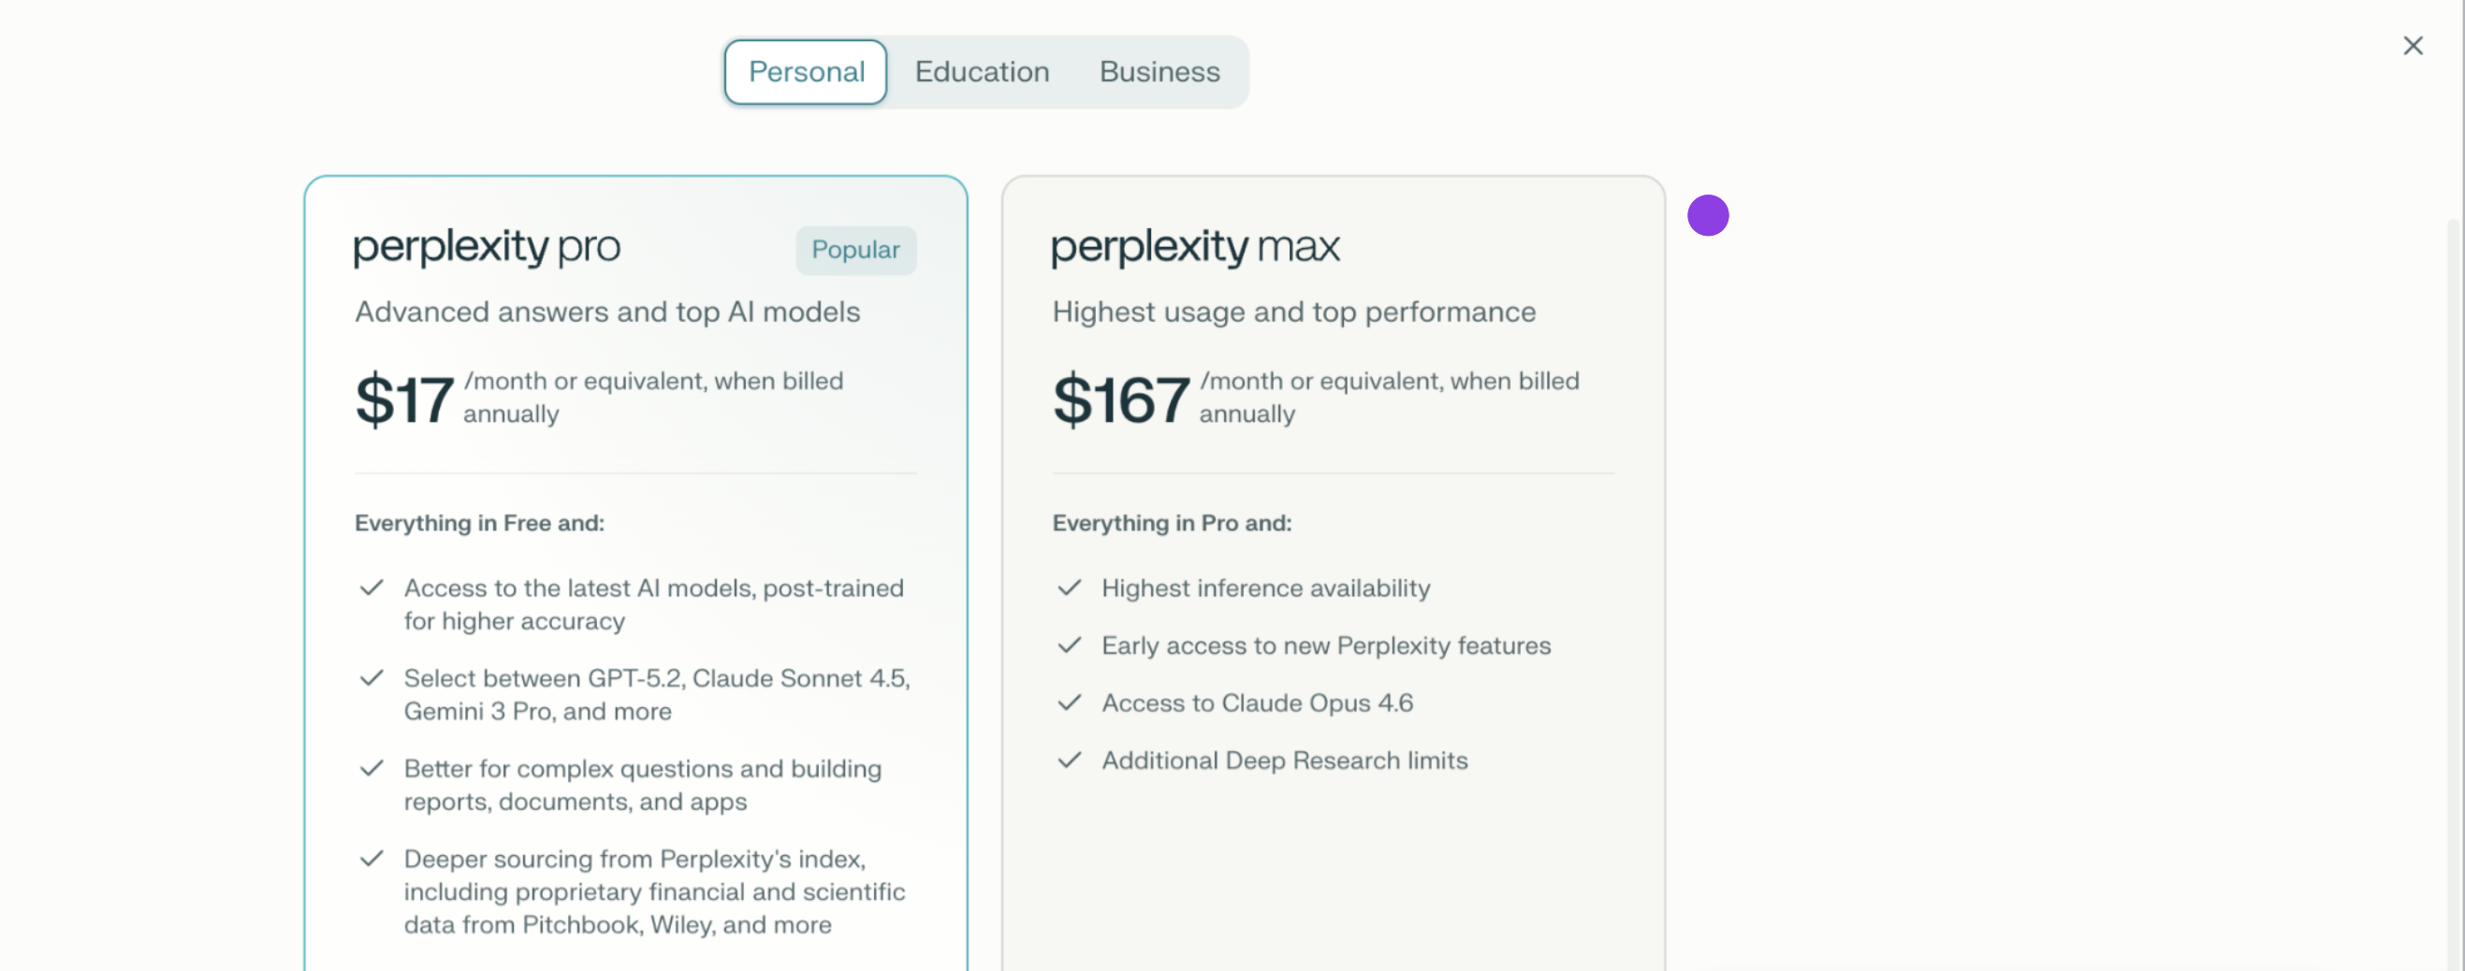Close the pricing plans dialog
The image size is (2465, 971).
point(2413,46)
